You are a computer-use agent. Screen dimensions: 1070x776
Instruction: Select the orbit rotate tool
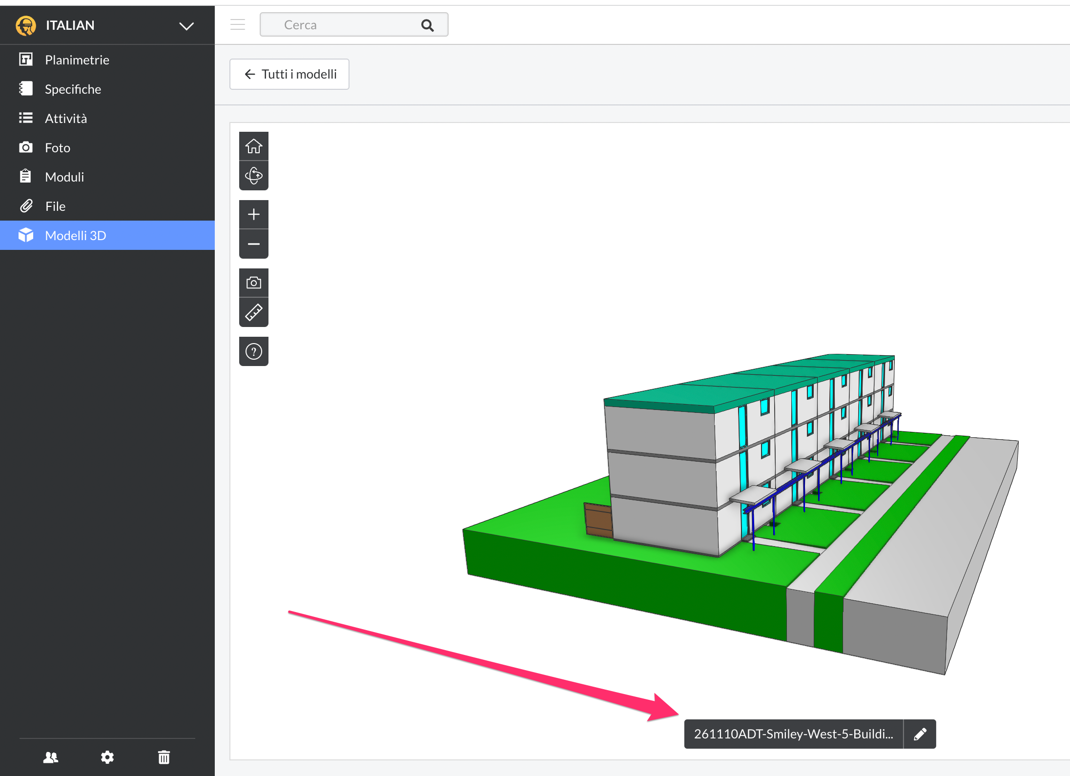(254, 176)
